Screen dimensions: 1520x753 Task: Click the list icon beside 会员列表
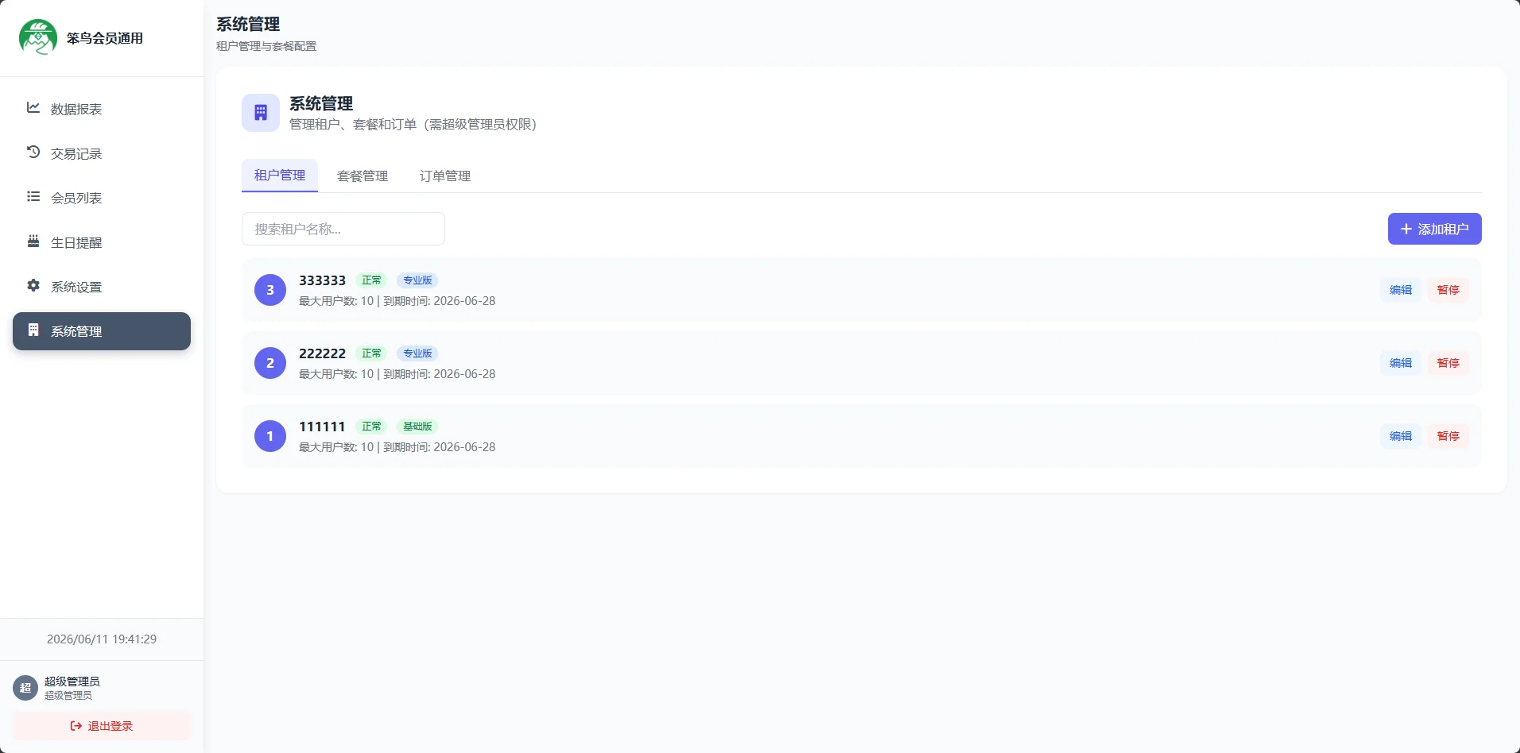pyautogui.click(x=33, y=196)
